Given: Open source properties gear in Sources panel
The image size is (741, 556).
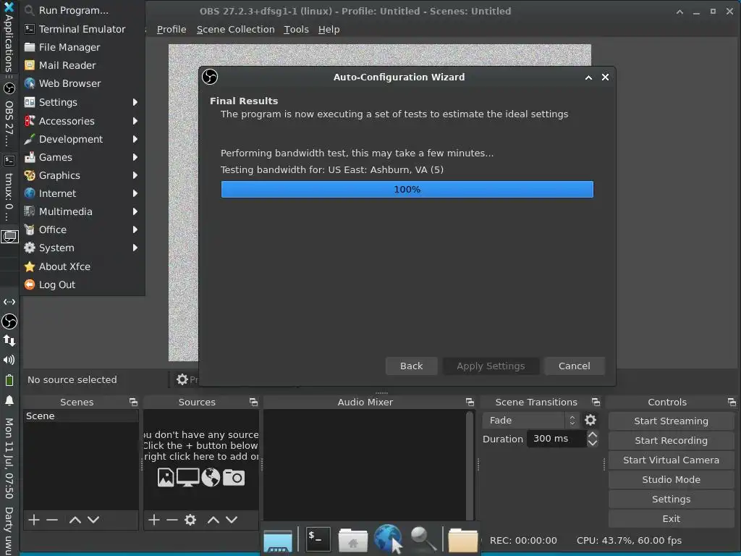Looking at the screenshot, I should (x=190, y=520).
